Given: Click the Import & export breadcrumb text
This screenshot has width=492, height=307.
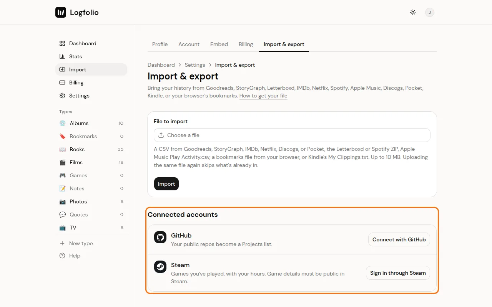Looking at the screenshot, I should pos(235,65).
